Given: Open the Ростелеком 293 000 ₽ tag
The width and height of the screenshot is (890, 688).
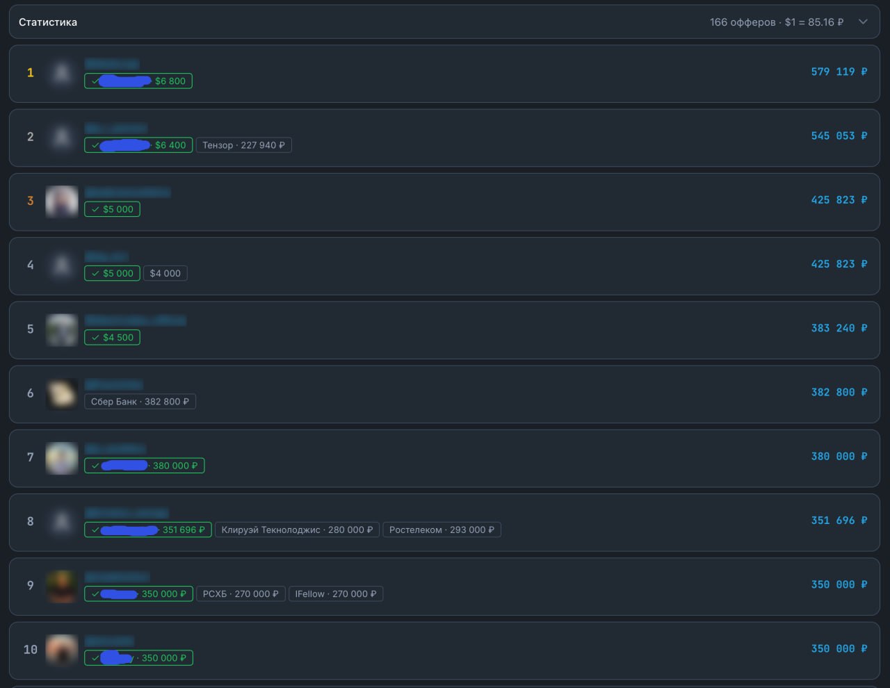Looking at the screenshot, I should click(442, 530).
